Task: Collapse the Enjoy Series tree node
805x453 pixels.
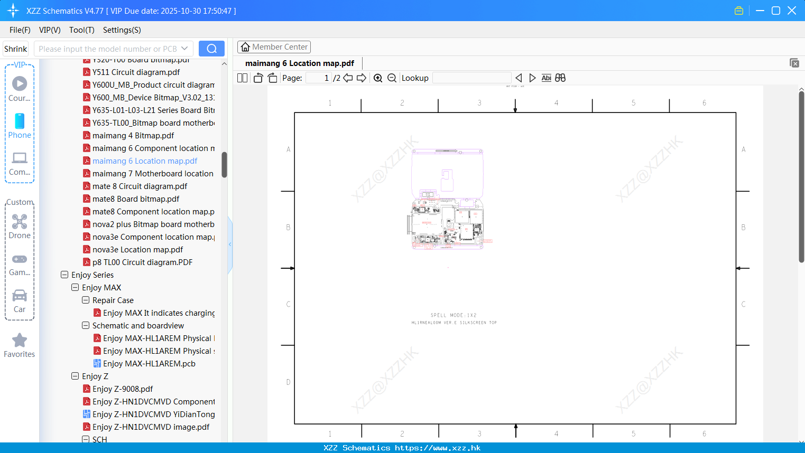Action: (x=64, y=275)
